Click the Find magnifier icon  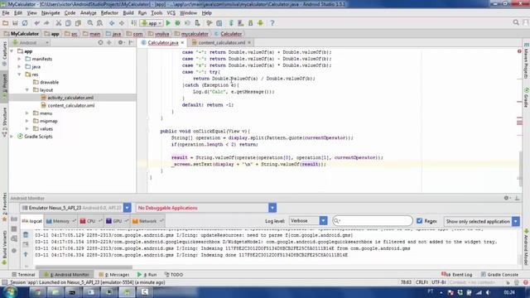click(90, 23)
